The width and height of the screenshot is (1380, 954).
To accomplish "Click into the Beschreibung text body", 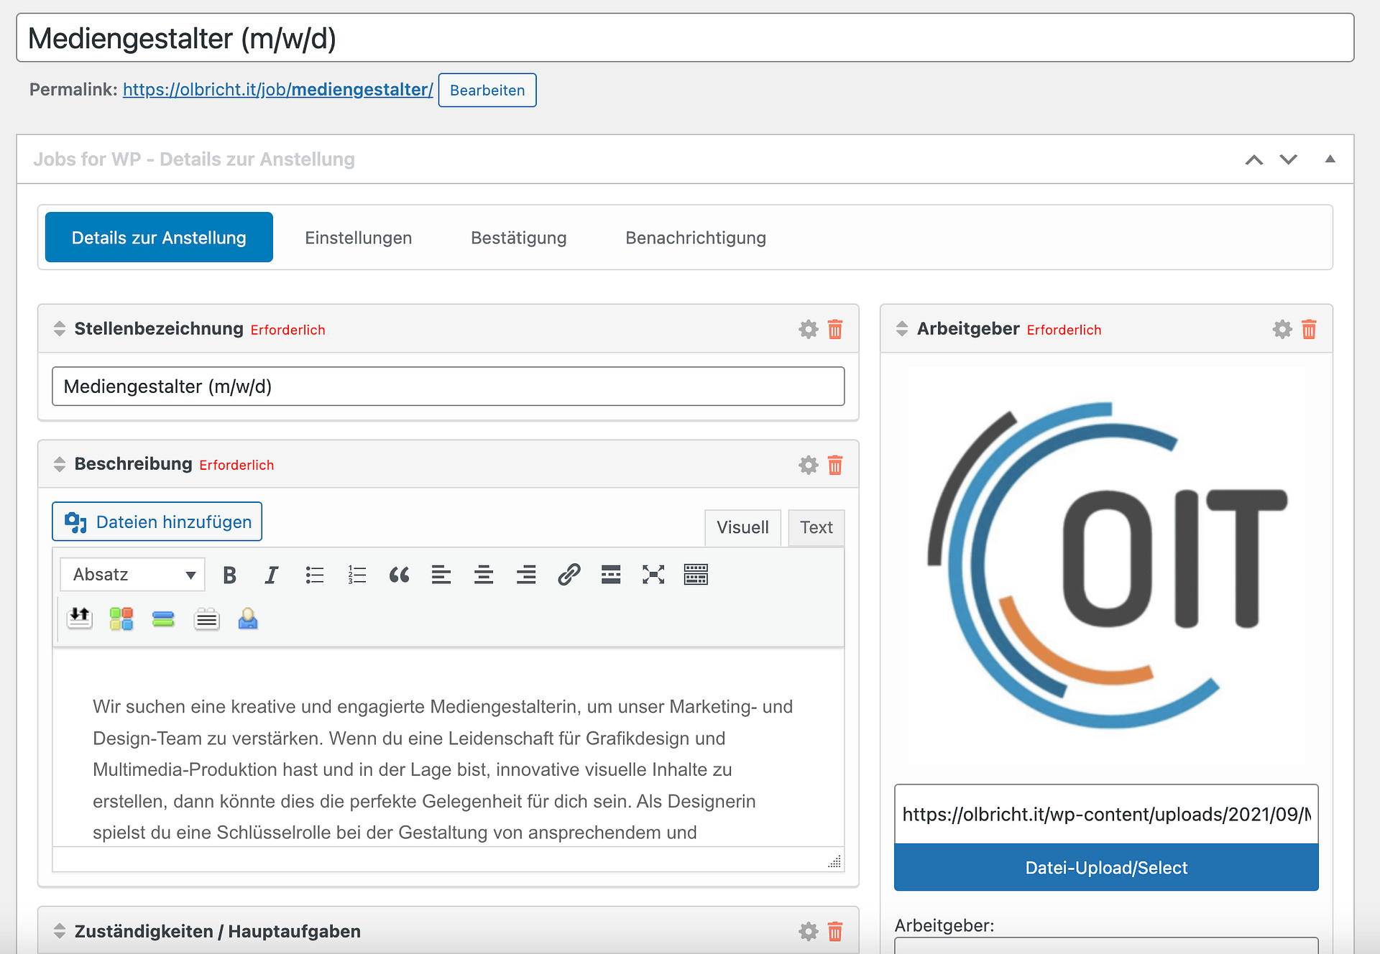I will (x=448, y=748).
